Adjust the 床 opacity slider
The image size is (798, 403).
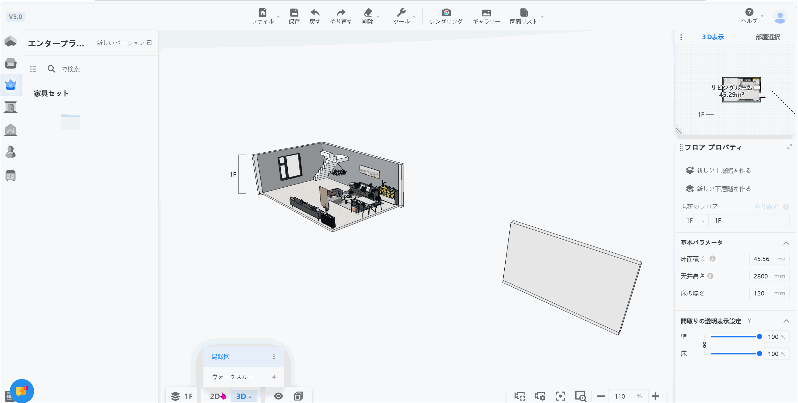tap(736, 353)
